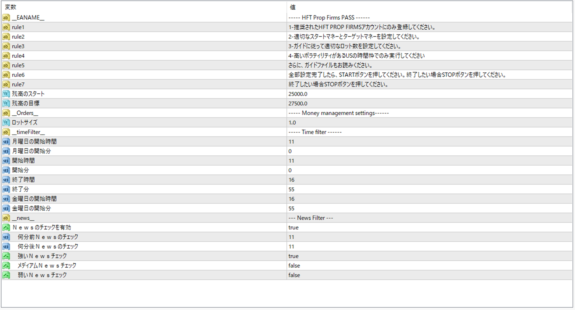This screenshot has height=310, width=575.
Task: Edit the 何分前Newsのチェック value 11
Action: point(291,237)
